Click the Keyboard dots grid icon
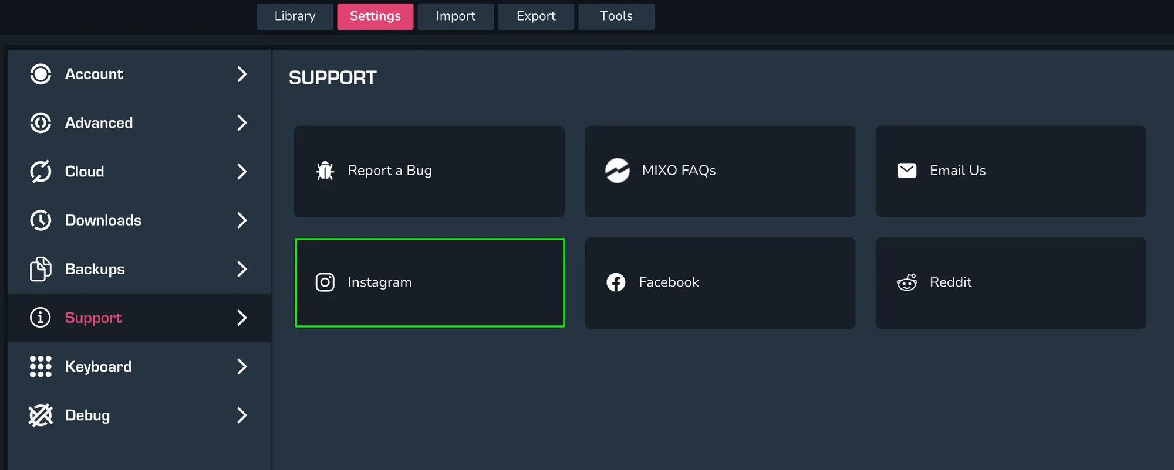This screenshot has width=1174, height=470. pos(41,366)
